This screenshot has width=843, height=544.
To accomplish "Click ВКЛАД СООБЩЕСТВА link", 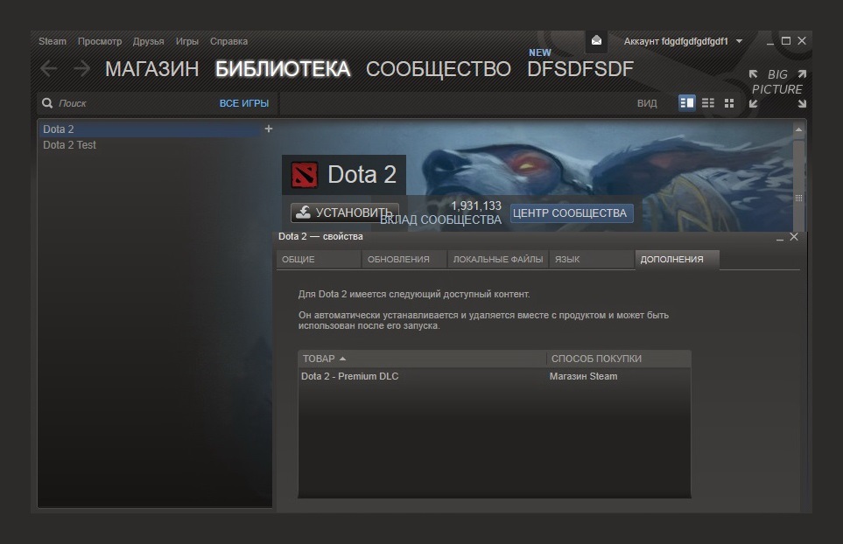I will tap(440, 220).
